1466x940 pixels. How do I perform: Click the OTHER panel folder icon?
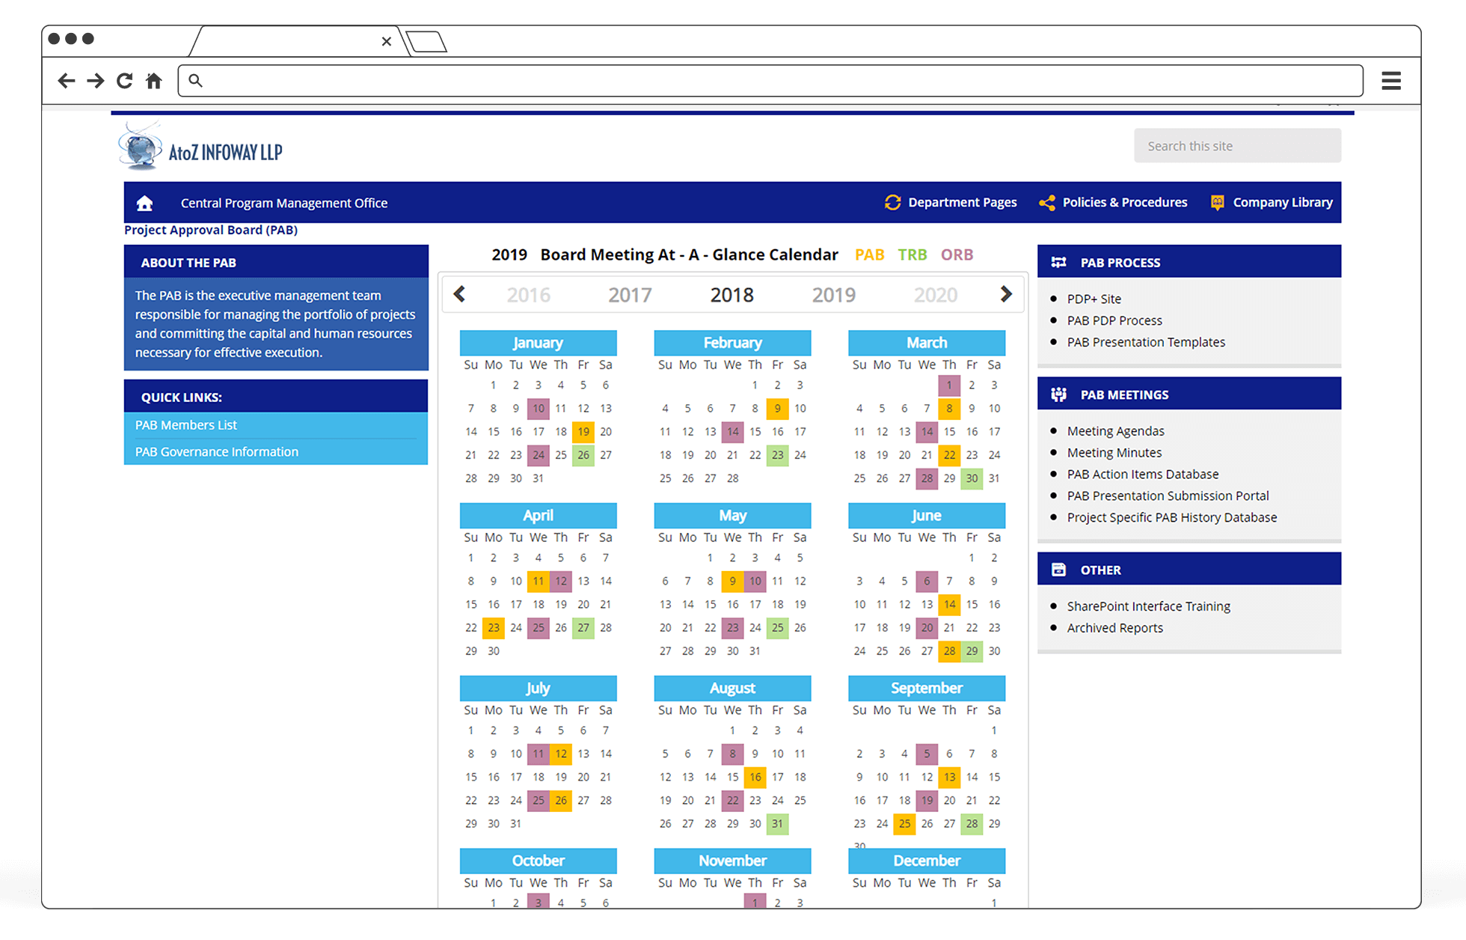[x=1059, y=569]
